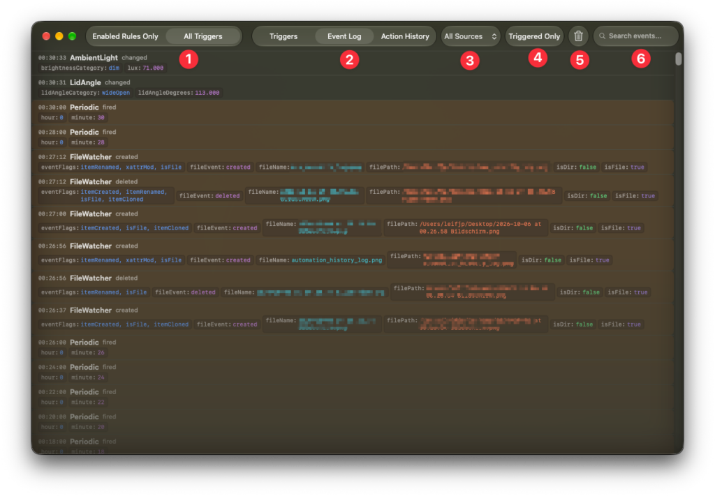Switch to the Triggers tab
The image size is (715, 496).
(283, 36)
